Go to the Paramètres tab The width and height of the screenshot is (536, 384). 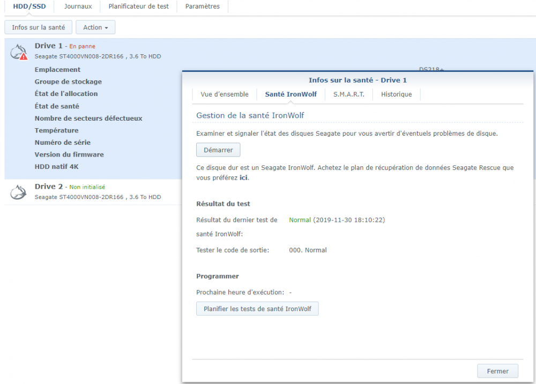pos(203,6)
